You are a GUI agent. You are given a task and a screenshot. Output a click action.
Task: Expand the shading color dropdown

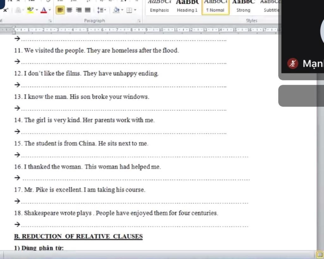(x=122, y=10)
